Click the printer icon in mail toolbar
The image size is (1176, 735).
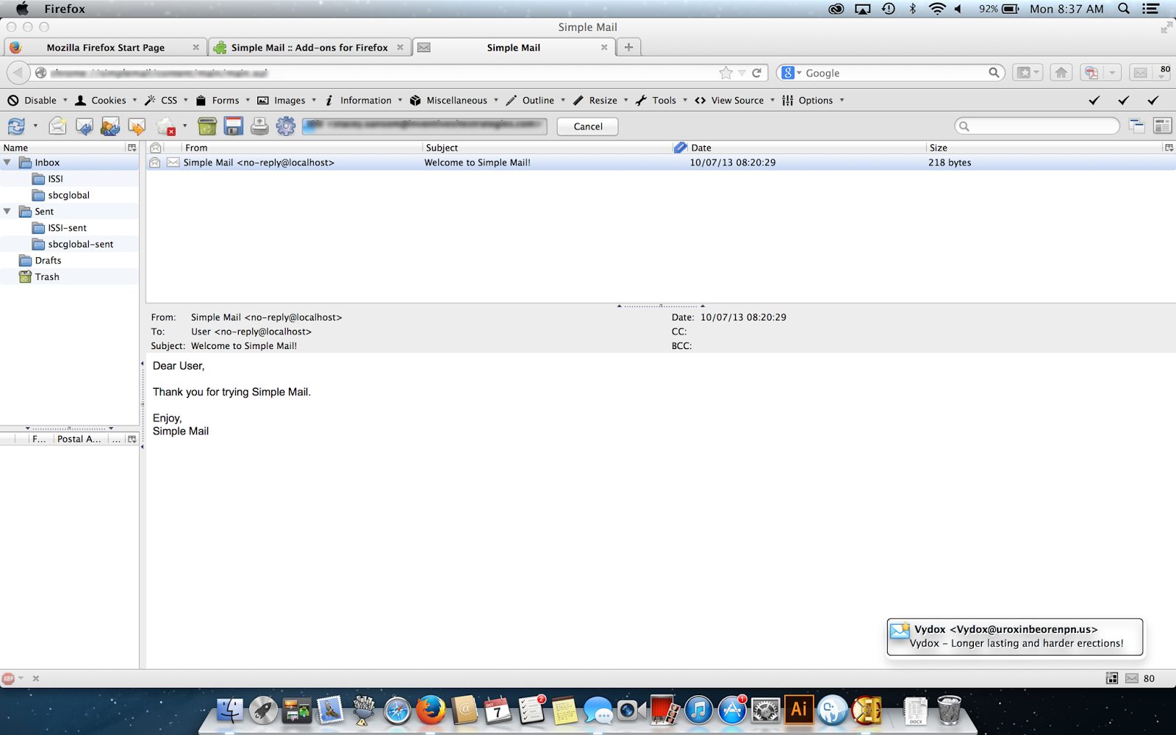coord(259,126)
